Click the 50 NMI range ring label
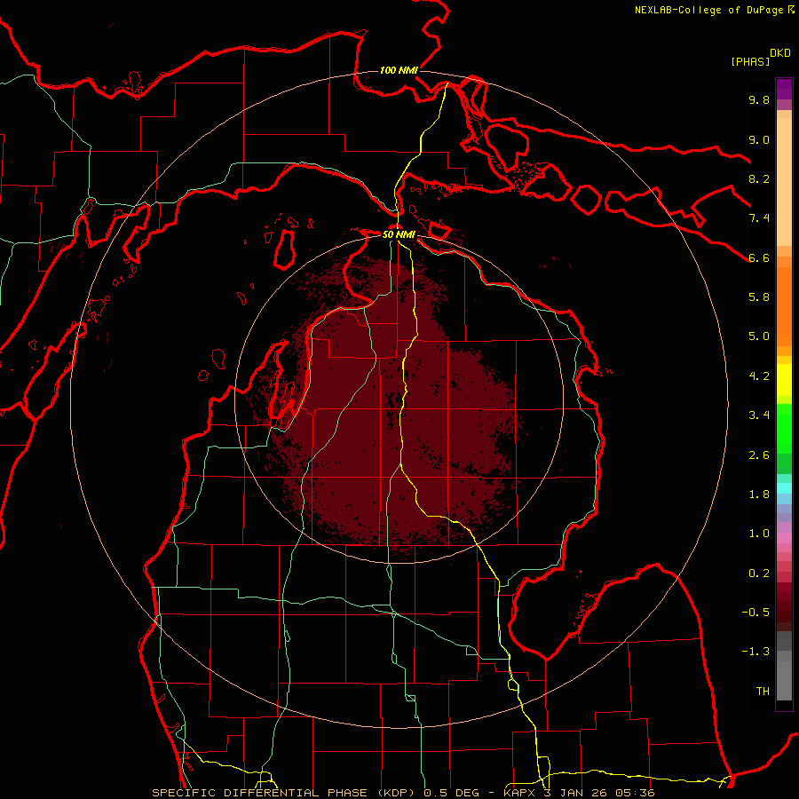The width and height of the screenshot is (799, 799). [x=399, y=234]
